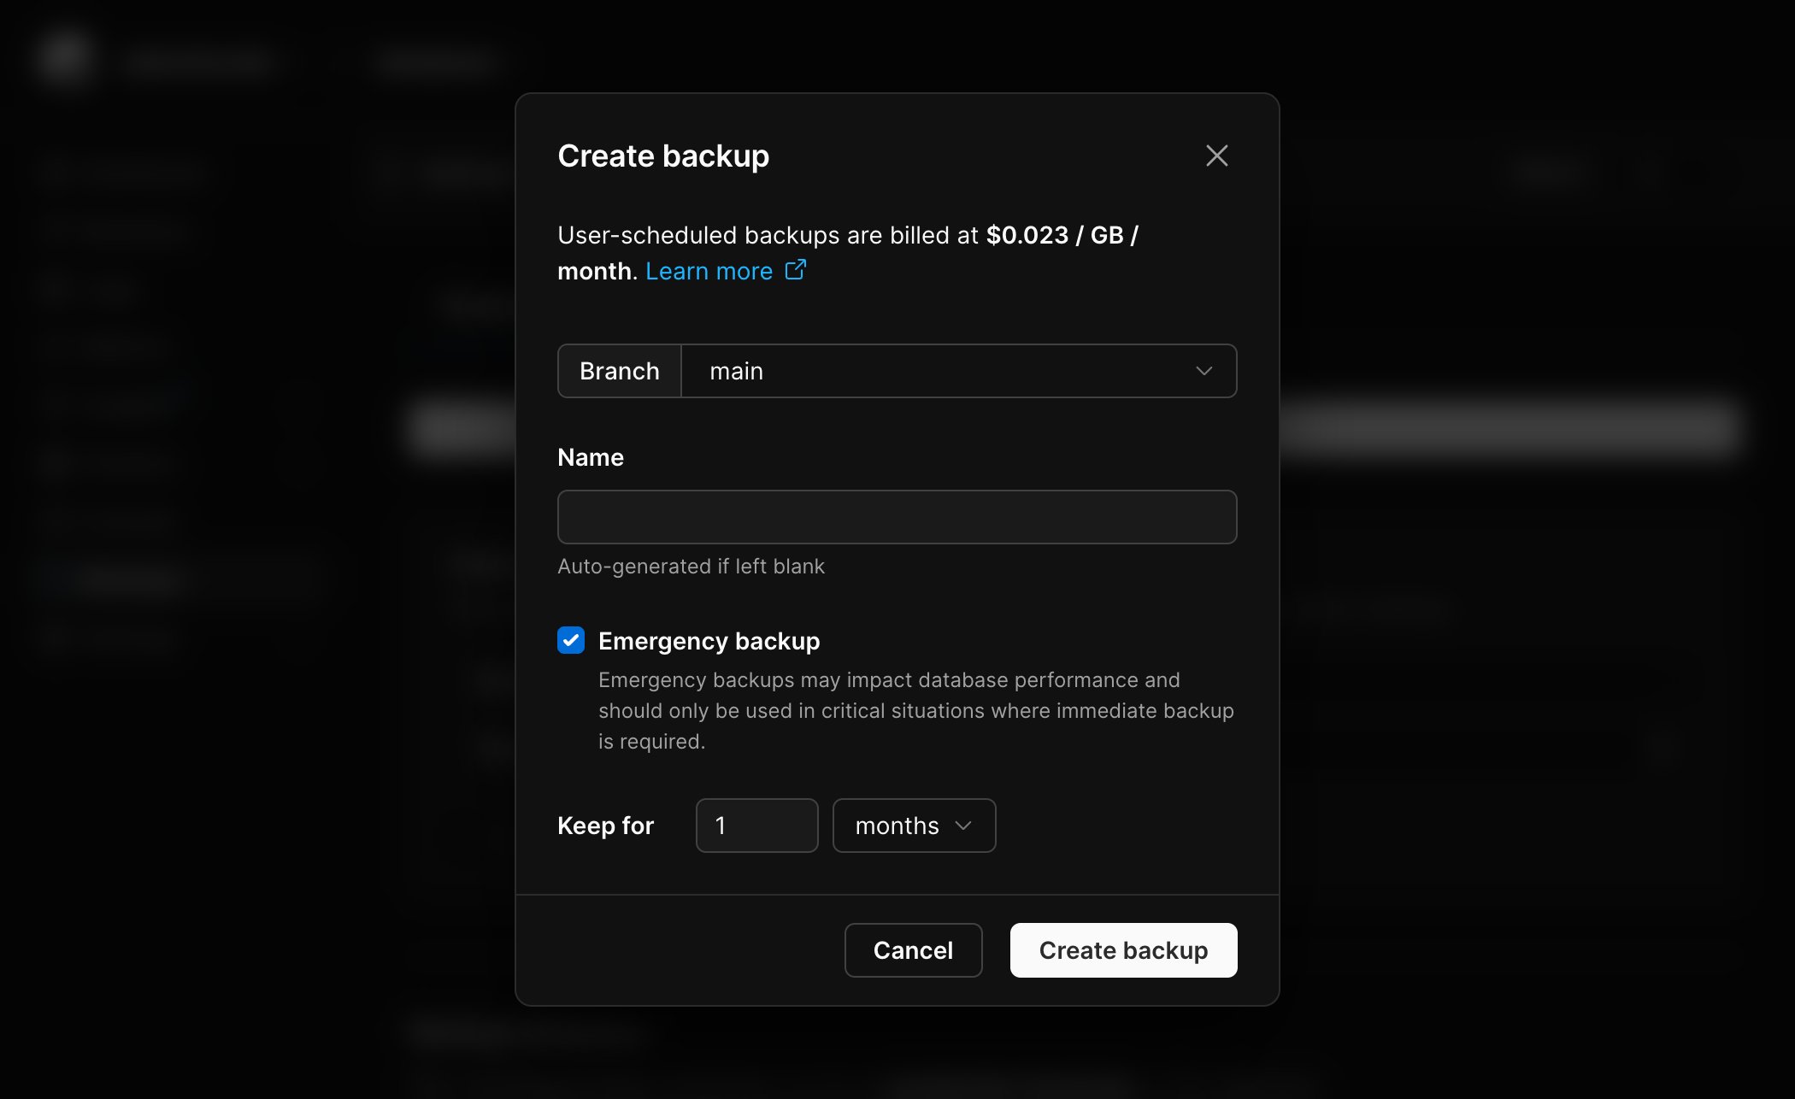Open the Branch dropdown showing main
This screenshot has height=1099, width=1795.
point(959,371)
